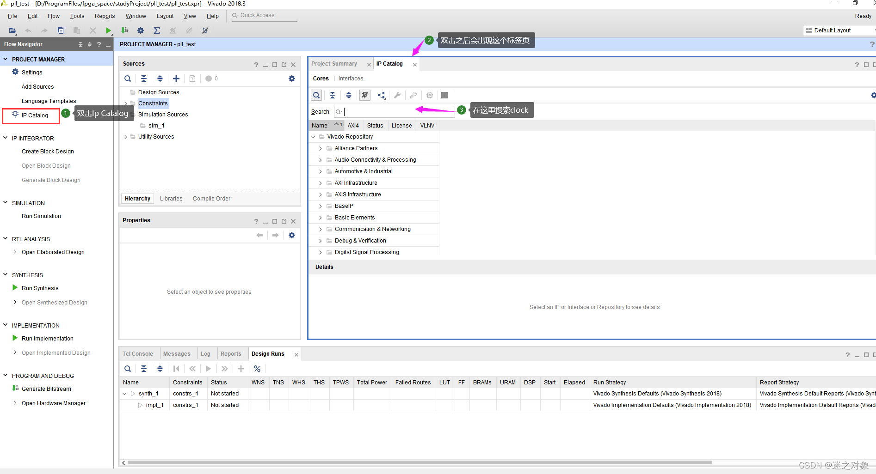Collapse the PROJECT MANAGER section
Viewport: 876px width, 474px height.
[6, 59]
